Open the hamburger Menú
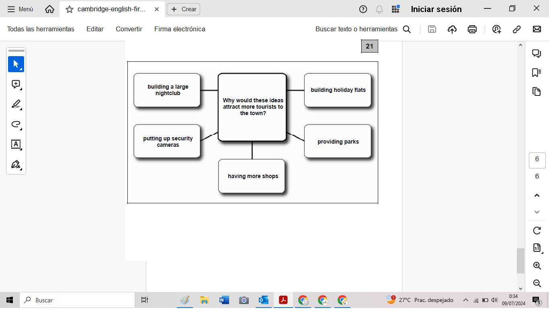This screenshot has width=549, height=316. [11, 9]
